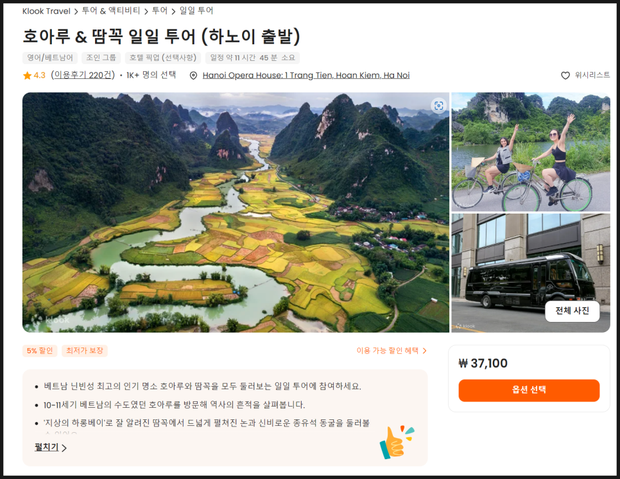
Task: Expand the description with 펼치기
Action: pyautogui.click(x=51, y=448)
